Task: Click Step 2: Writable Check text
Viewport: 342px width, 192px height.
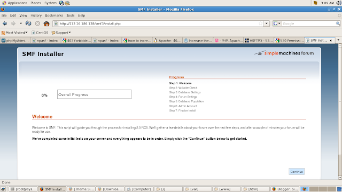Action: pyautogui.click(x=183, y=88)
